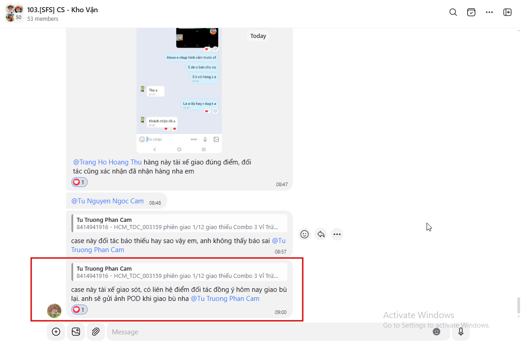Click the group title 103.[SFS] CS - Kho Vận
The height and width of the screenshot is (347, 521).
[62, 9]
